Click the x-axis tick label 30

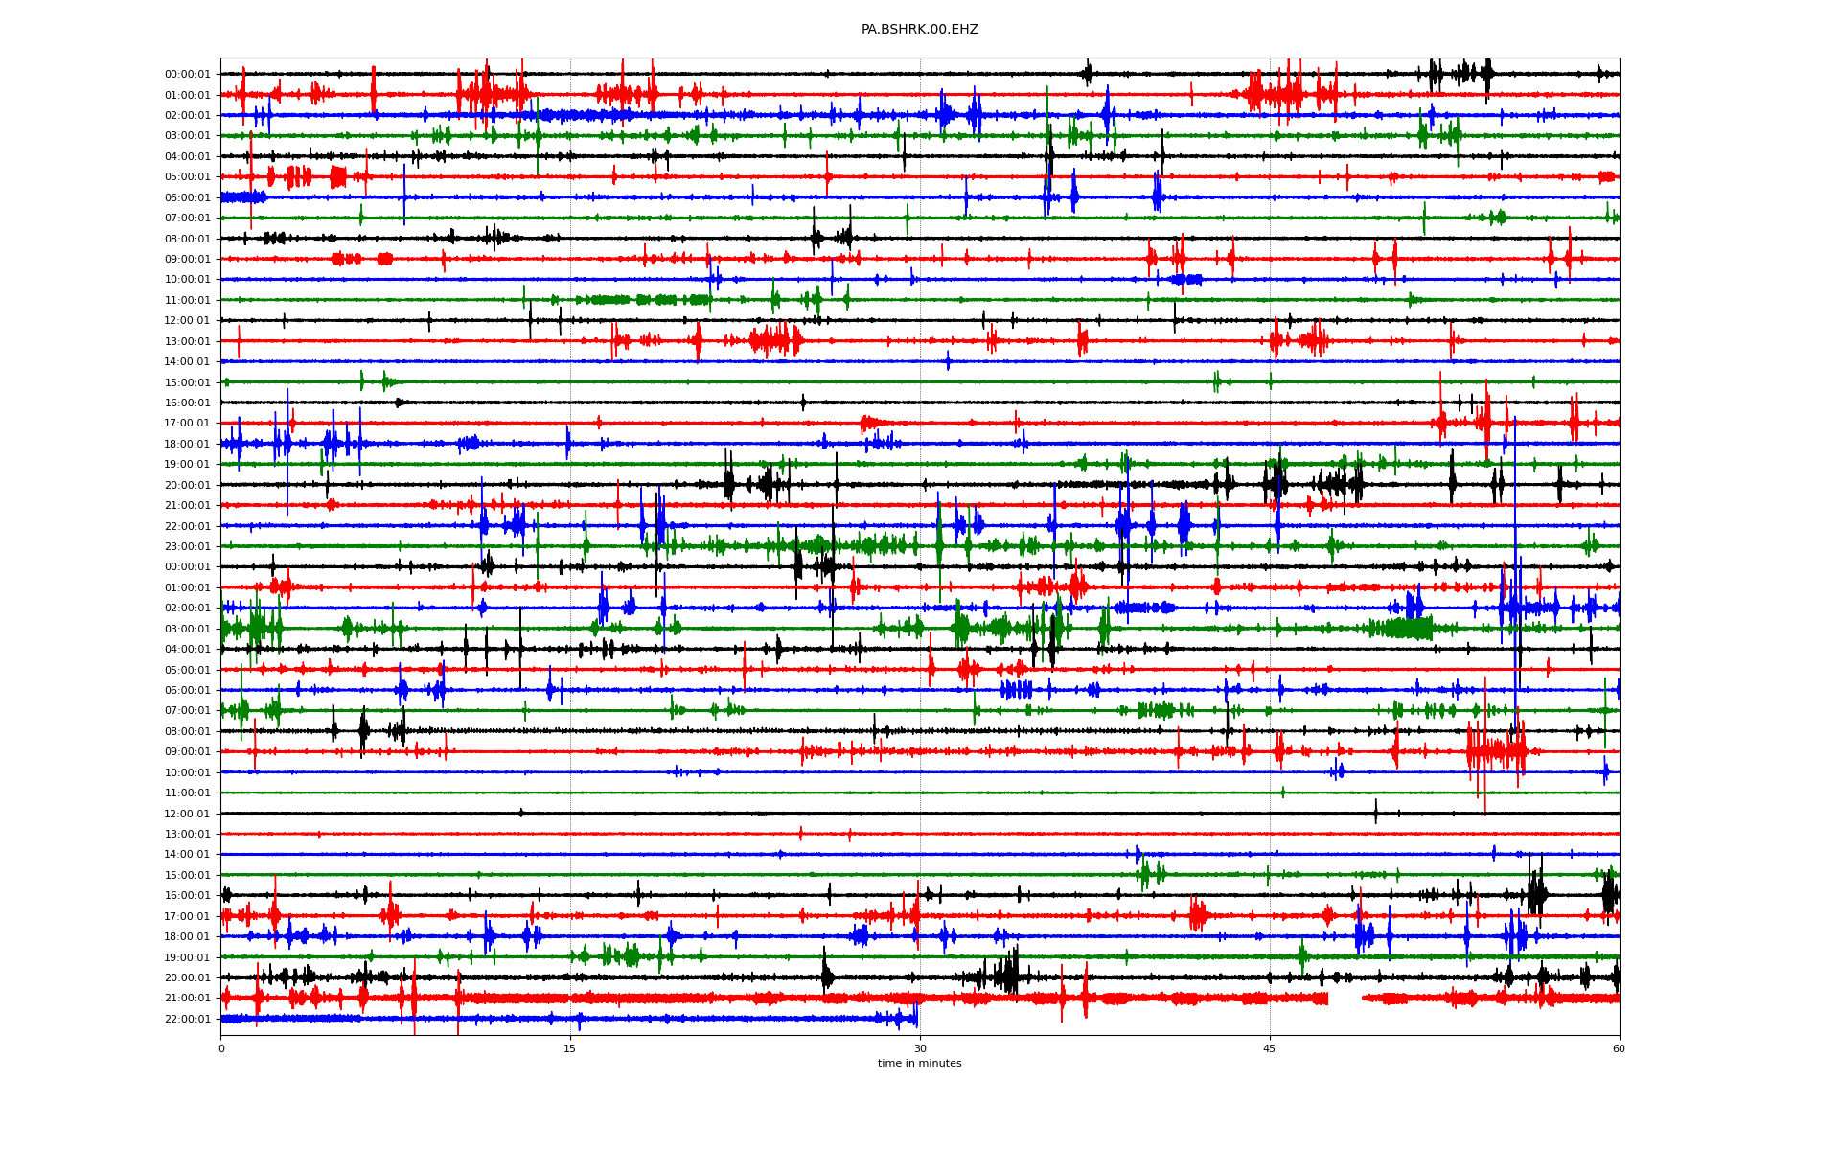click(920, 1048)
